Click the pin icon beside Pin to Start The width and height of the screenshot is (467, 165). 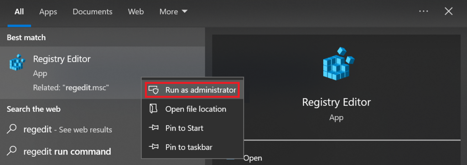coord(153,128)
